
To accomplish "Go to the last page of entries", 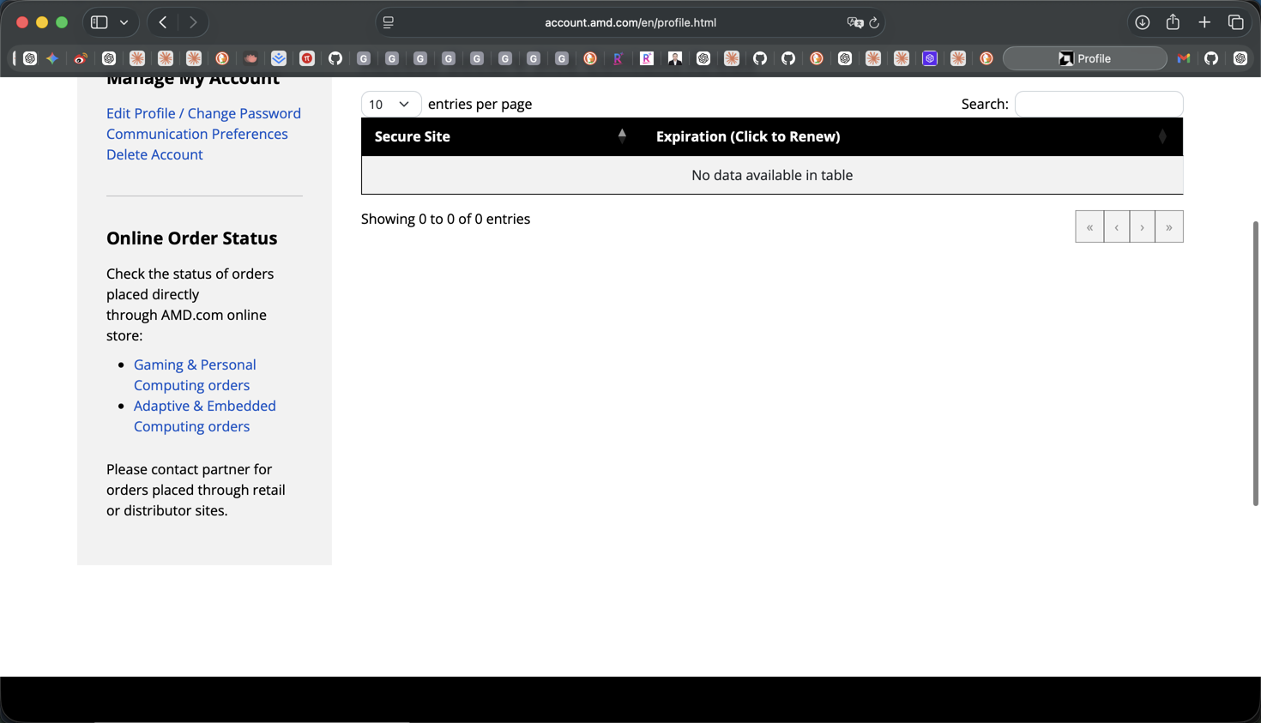I will (1168, 226).
